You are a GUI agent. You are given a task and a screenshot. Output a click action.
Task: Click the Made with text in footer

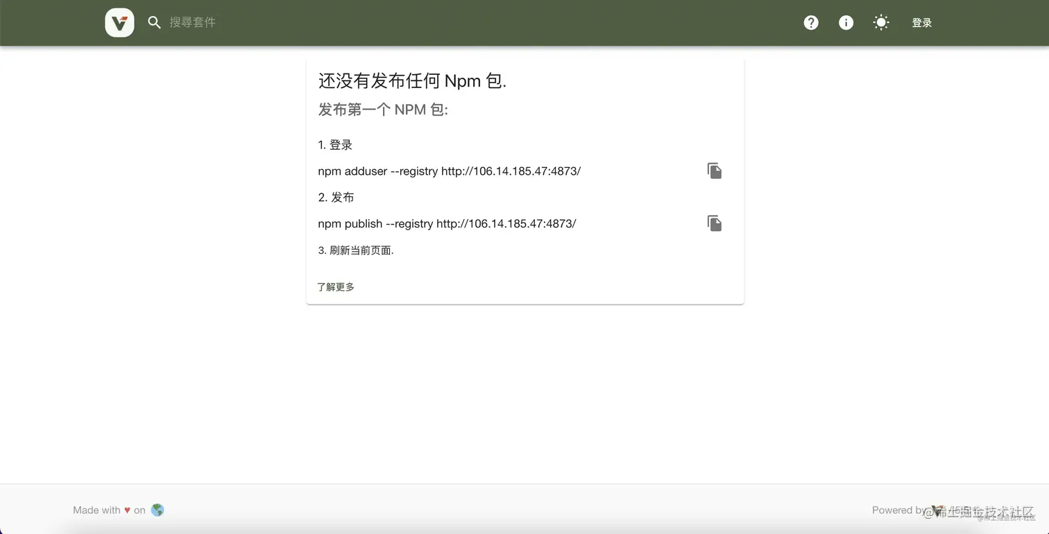pyautogui.click(x=96, y=510)
